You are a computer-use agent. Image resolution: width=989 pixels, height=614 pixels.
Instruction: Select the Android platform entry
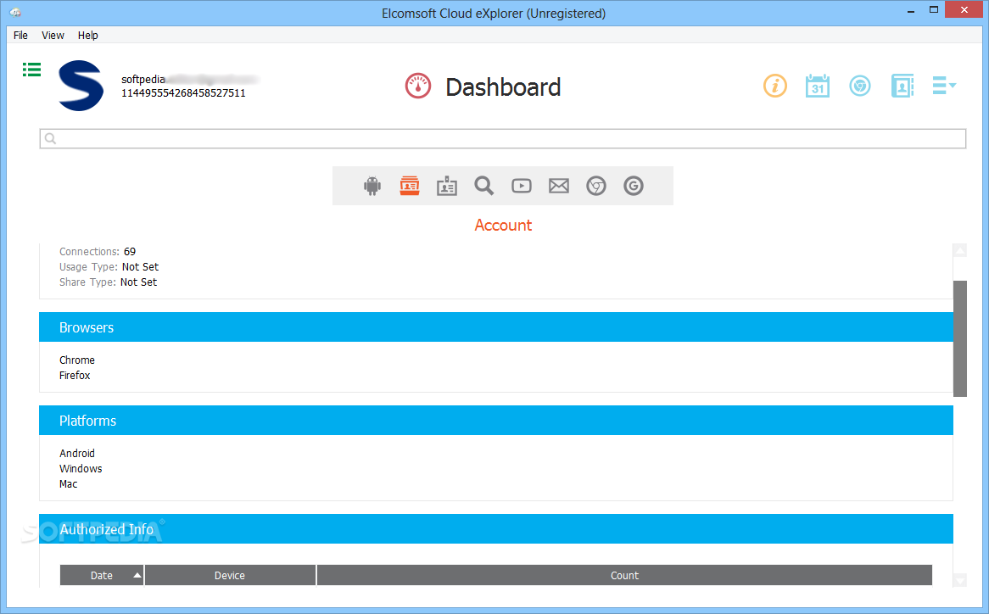77,453
